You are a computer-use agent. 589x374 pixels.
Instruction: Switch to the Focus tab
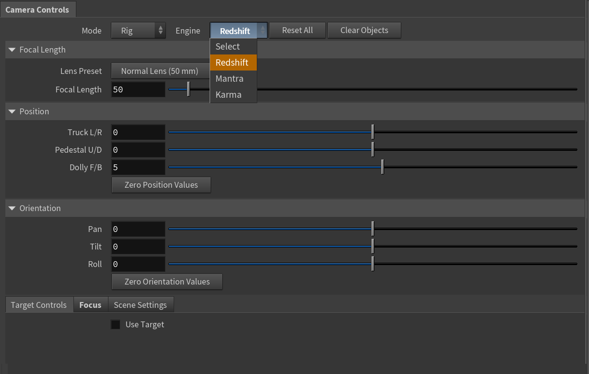pos(90,305)
